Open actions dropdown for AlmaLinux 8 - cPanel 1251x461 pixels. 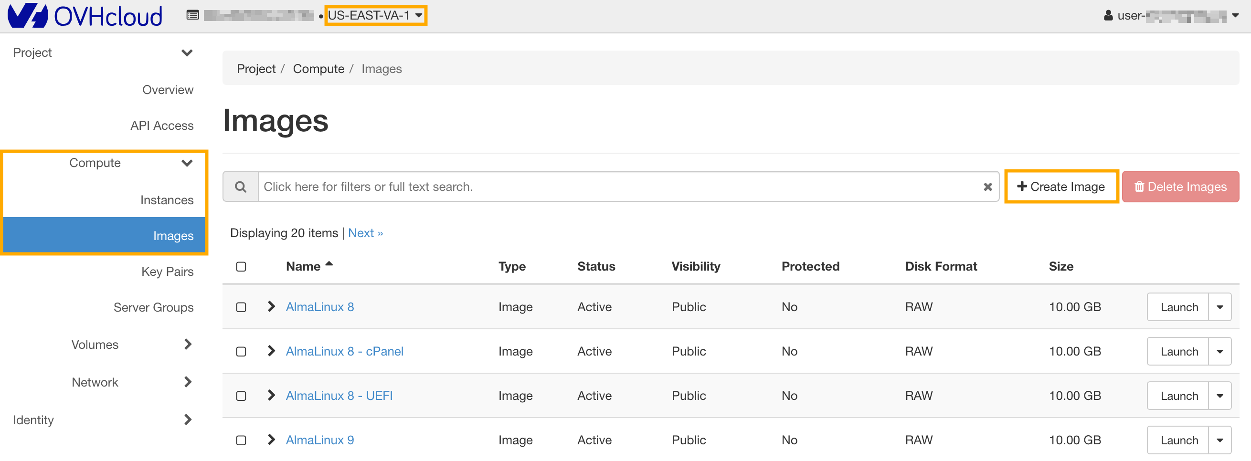1219,352
